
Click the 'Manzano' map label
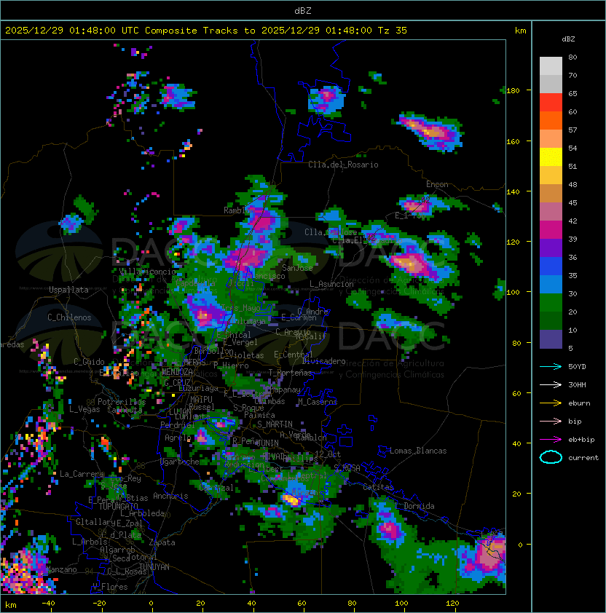pyautogui.click(x=62, y=569)
